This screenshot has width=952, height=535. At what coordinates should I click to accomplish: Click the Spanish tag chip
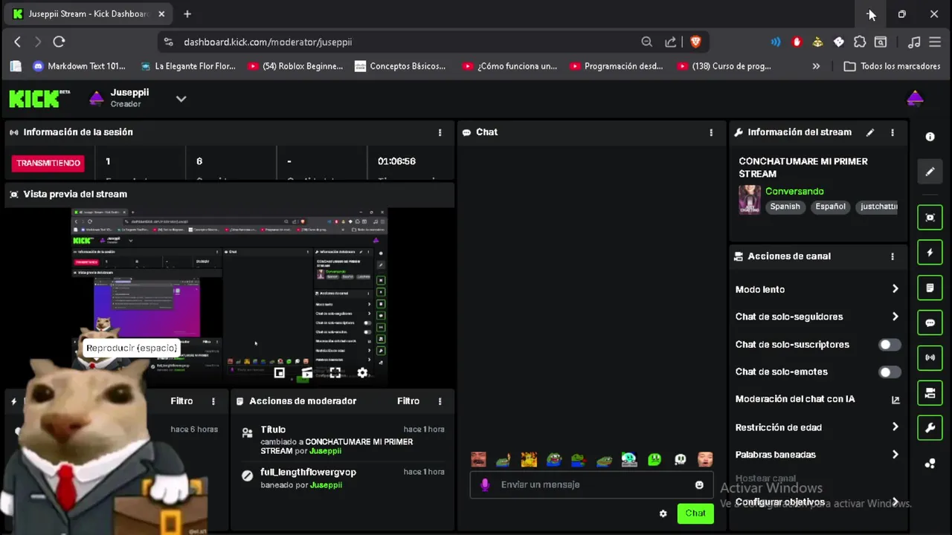click(785, 207)
